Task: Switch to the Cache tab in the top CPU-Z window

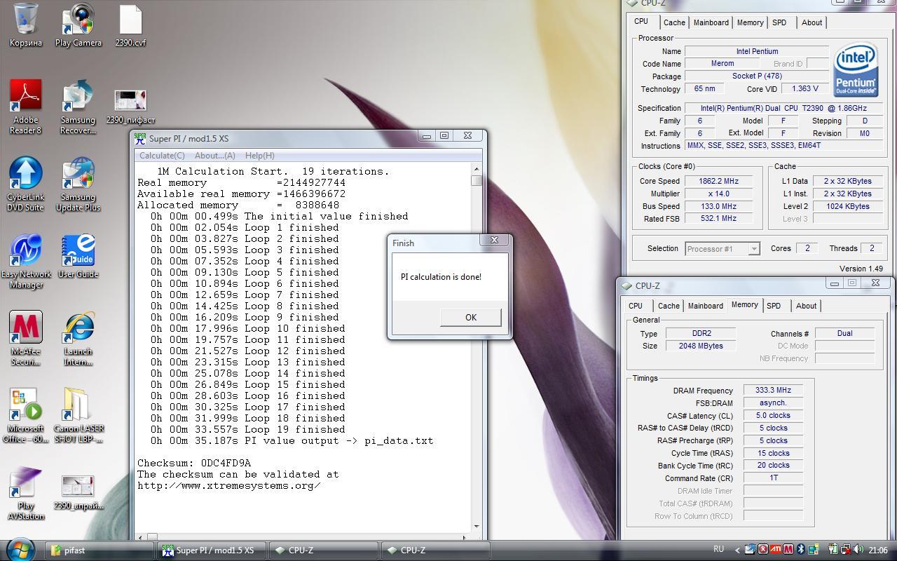Action: 674,22
